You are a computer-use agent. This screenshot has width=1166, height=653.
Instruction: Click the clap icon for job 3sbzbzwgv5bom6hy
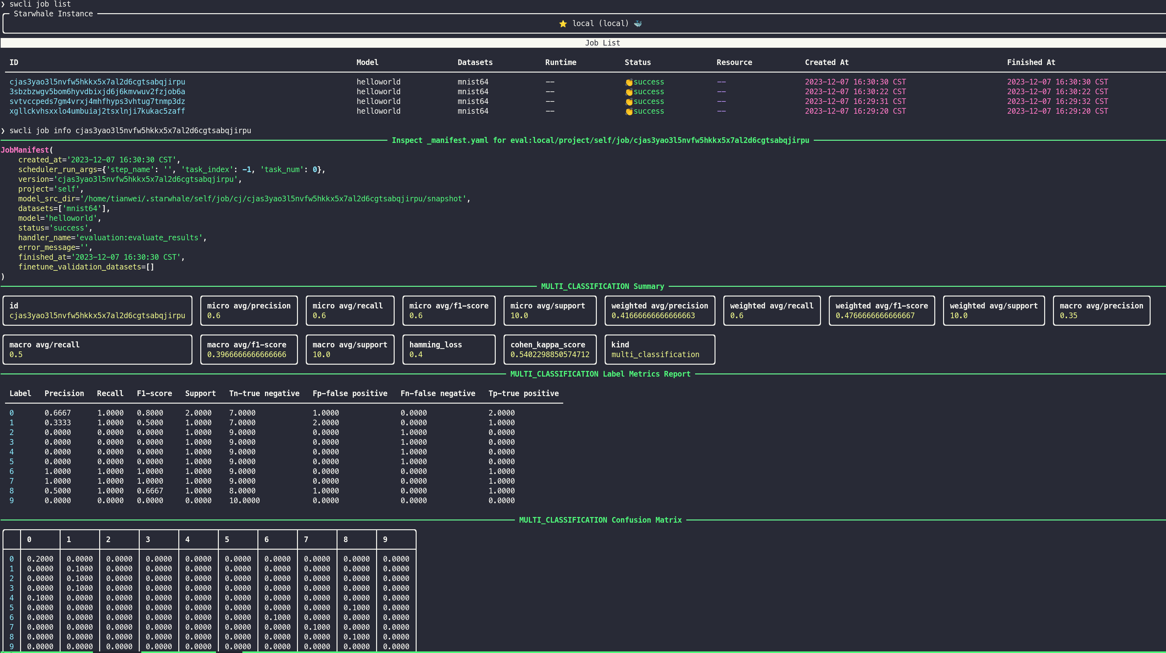tap(629, 92)
